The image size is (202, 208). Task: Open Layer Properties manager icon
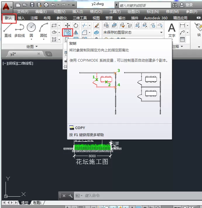(x=106, y=25)
